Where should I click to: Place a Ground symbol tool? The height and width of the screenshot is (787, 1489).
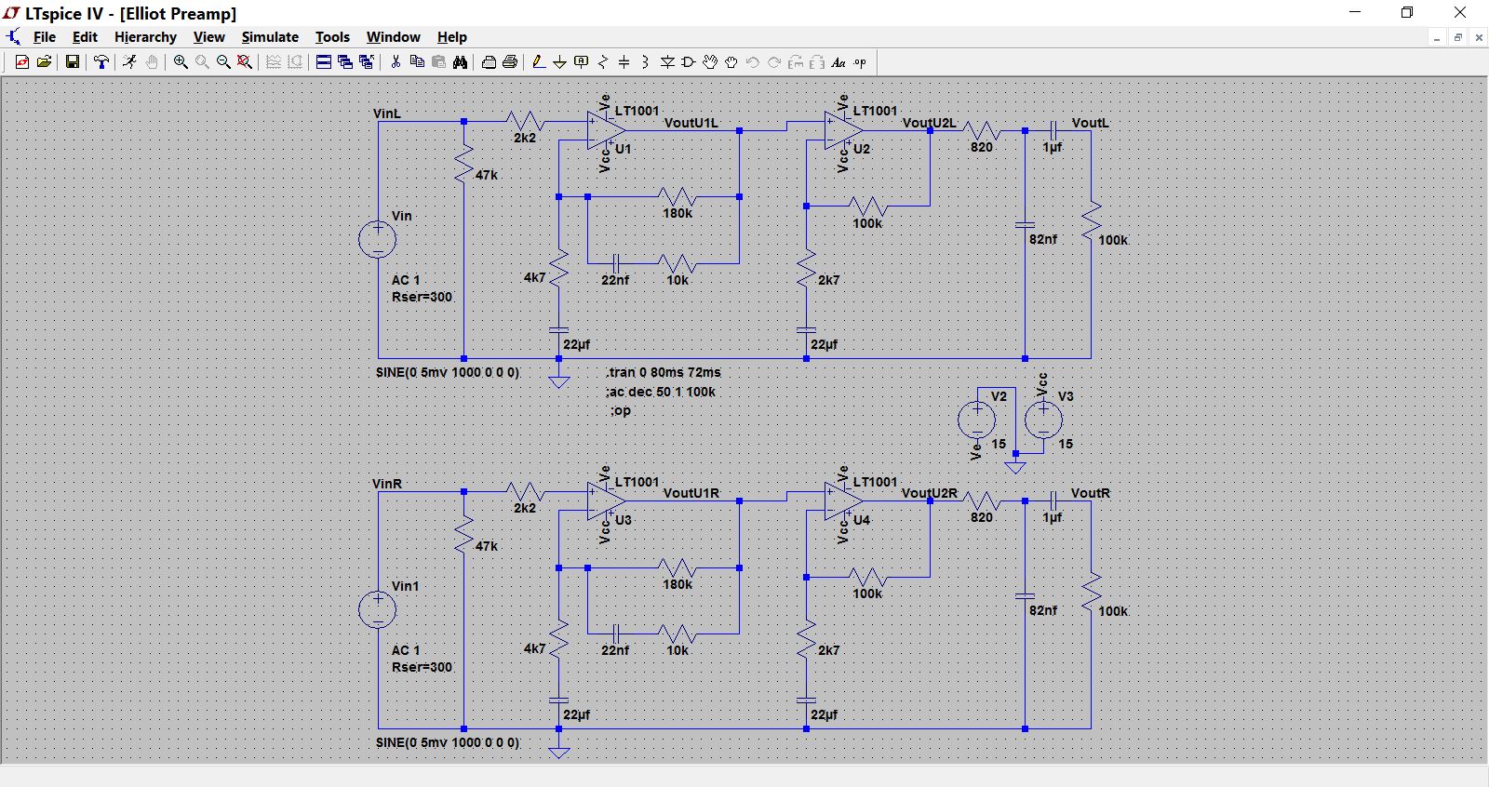pos(559,62)
